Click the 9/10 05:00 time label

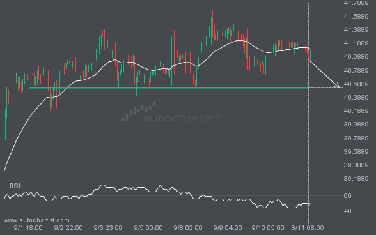coord(268,227)
